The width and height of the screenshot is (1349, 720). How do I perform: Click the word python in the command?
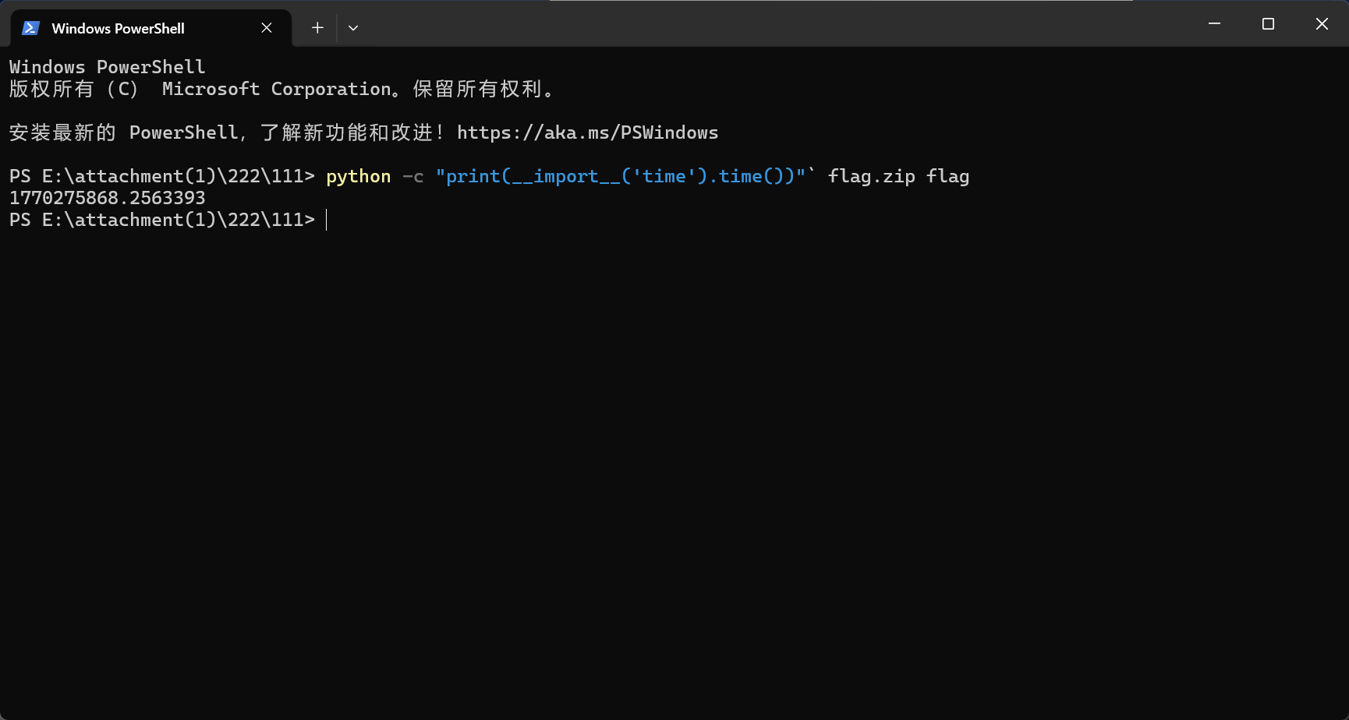point(358,177)
